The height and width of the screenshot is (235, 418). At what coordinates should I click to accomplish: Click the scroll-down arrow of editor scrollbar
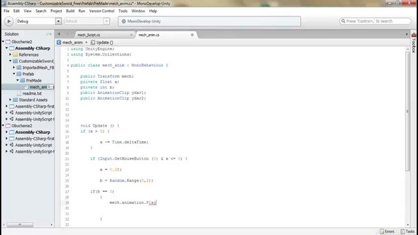pos(408,225)
